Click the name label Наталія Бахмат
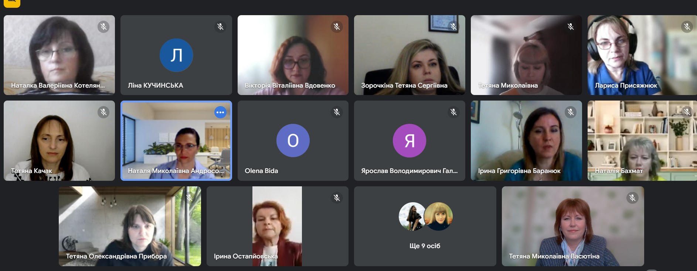Viewport: 697px width, 271px height. [x=619, y=171]
